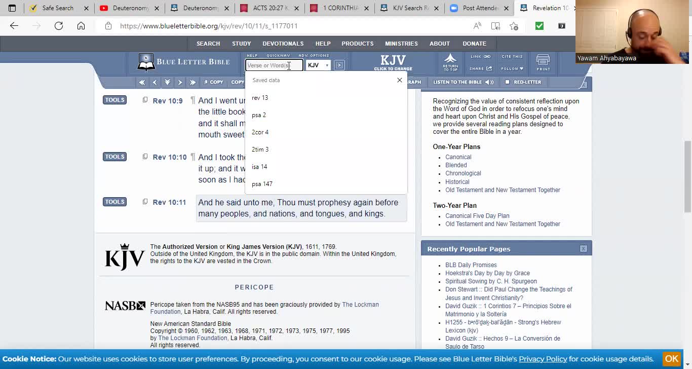Select saved entry rev 13
The width and height of the screenshot is (692, 369).
click(x=326, y=98)
